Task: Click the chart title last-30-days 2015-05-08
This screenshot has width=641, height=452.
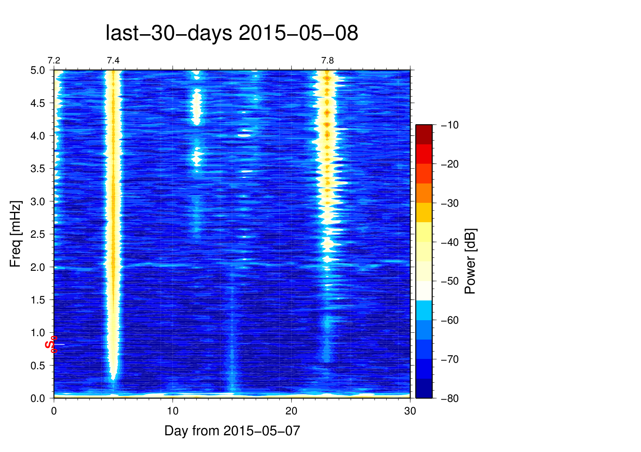Action: [x=231, y=33]
